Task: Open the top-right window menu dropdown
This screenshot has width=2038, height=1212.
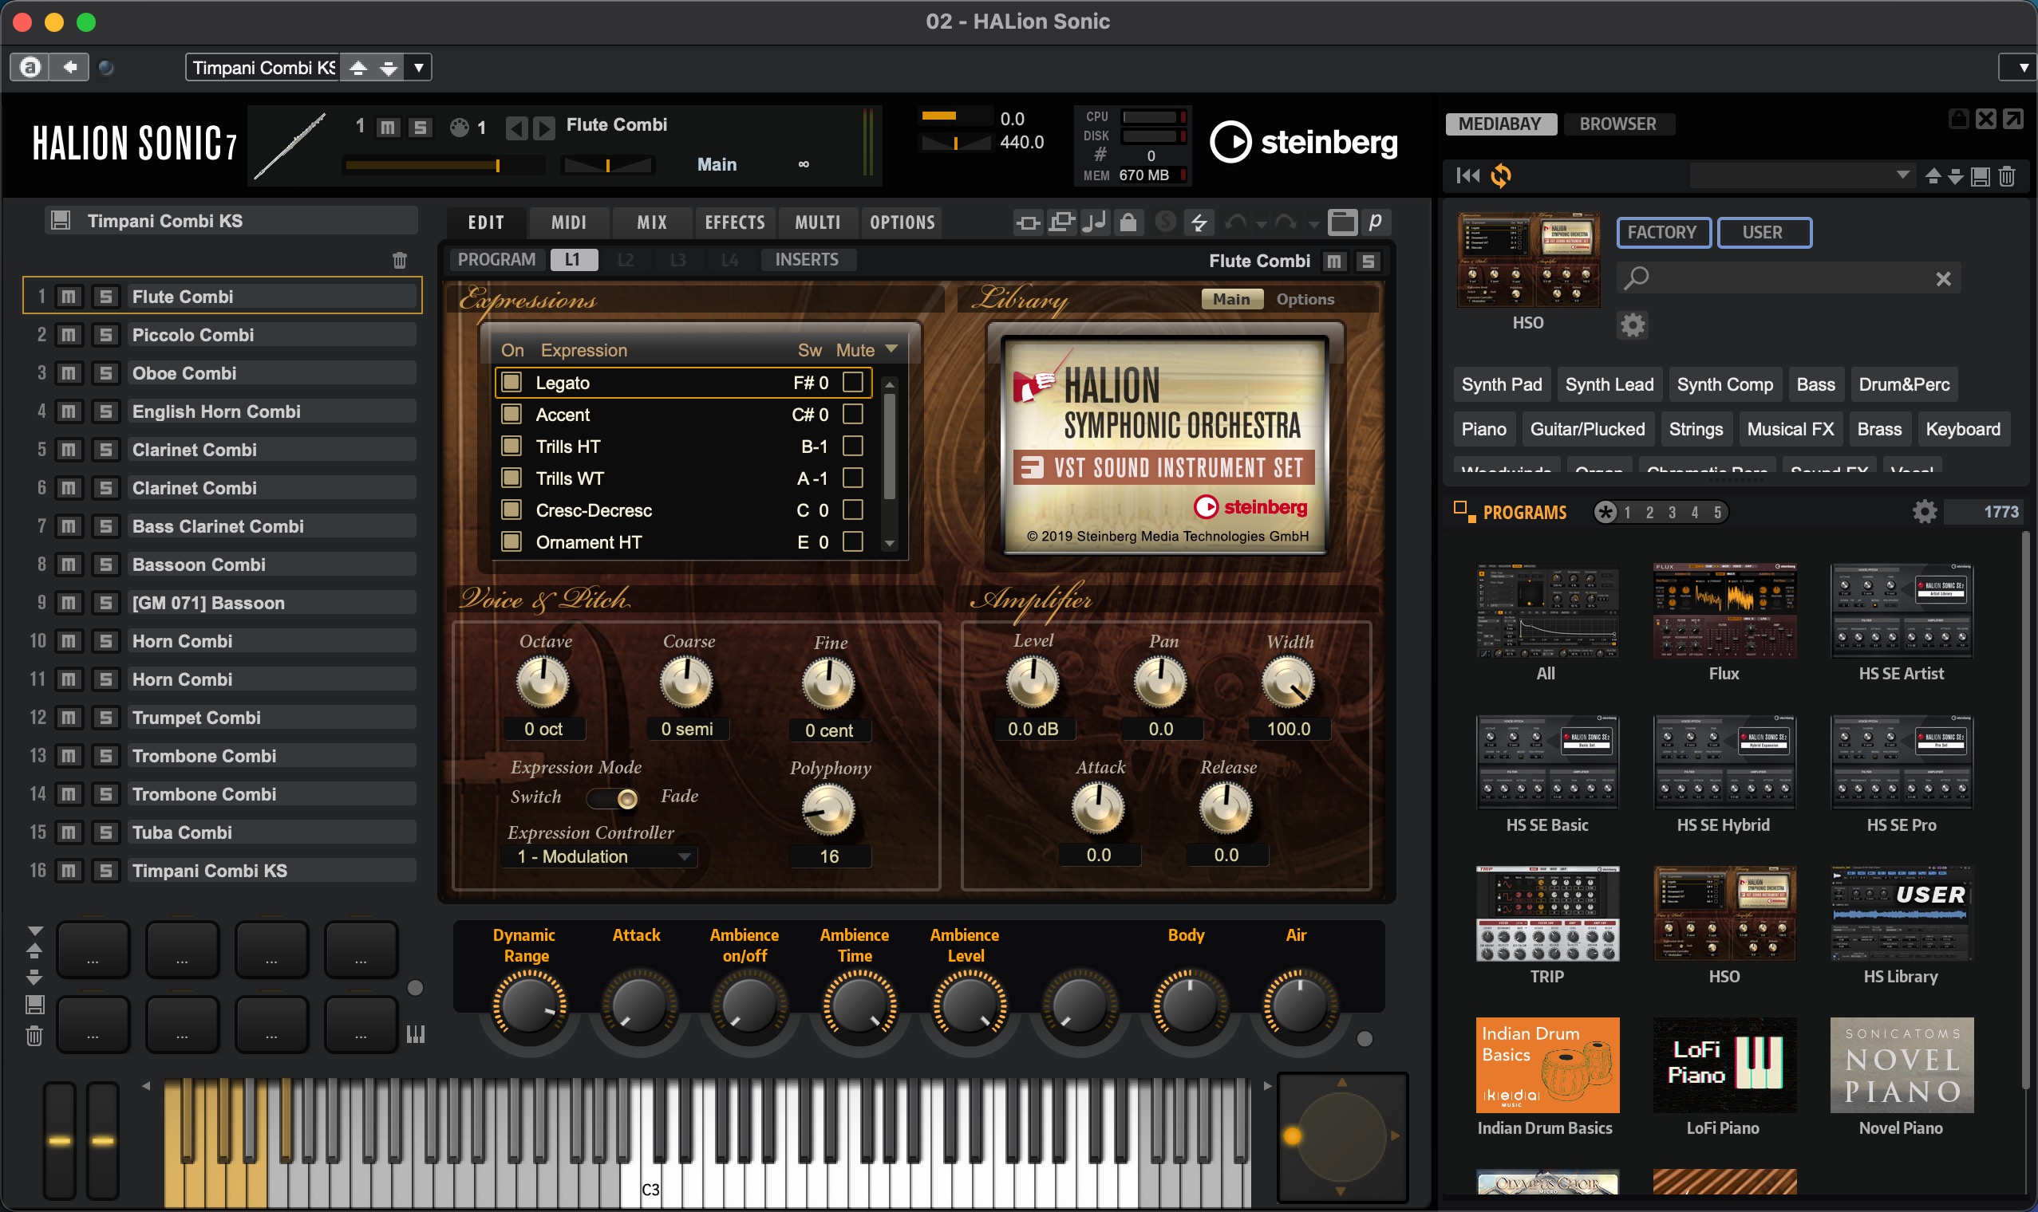Action: 2016,67
